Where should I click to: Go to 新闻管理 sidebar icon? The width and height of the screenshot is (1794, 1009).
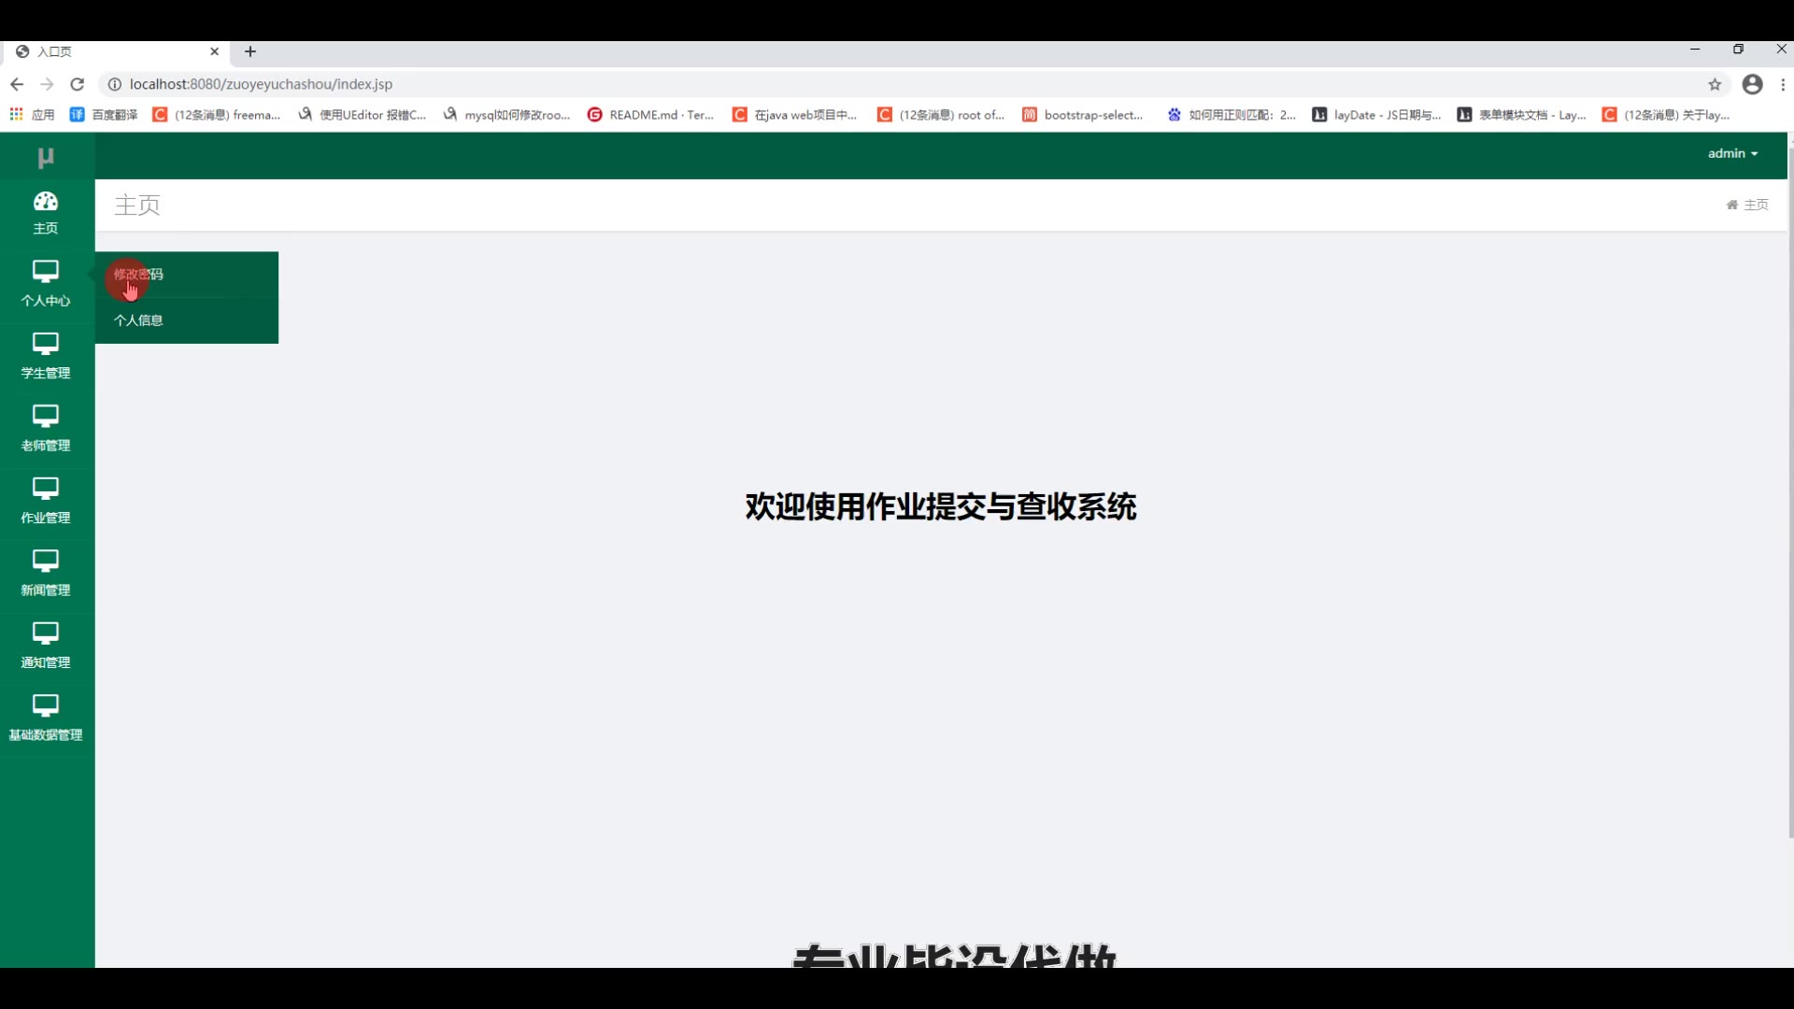tap(45, 561)
